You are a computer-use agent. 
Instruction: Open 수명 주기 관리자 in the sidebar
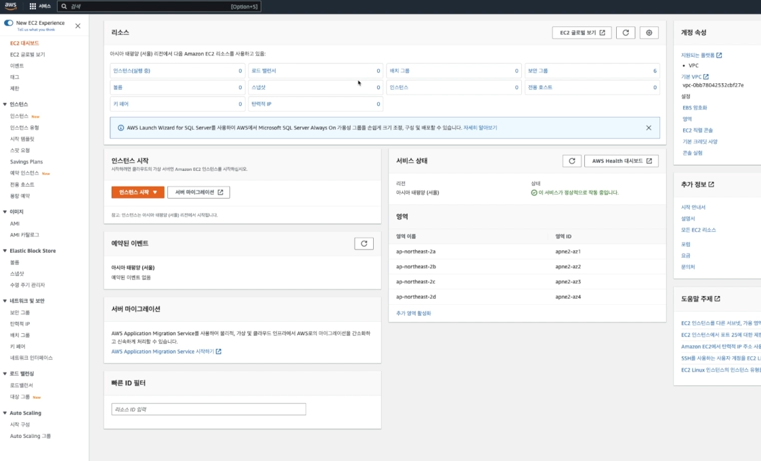point(27,285)
